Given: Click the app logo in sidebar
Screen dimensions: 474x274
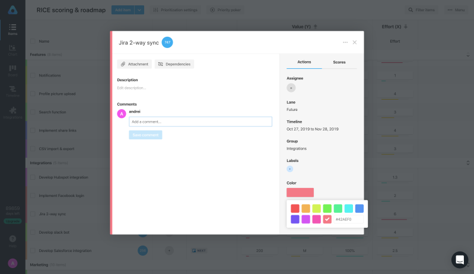Looking at the screenshot, I should point(12,10).
